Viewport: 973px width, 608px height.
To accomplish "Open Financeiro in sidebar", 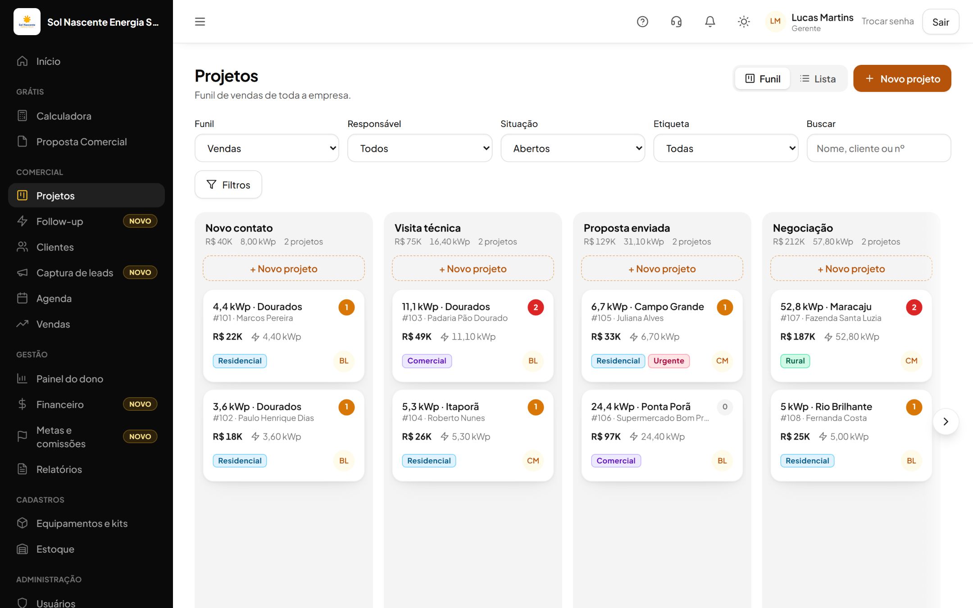I will (86, 404).
